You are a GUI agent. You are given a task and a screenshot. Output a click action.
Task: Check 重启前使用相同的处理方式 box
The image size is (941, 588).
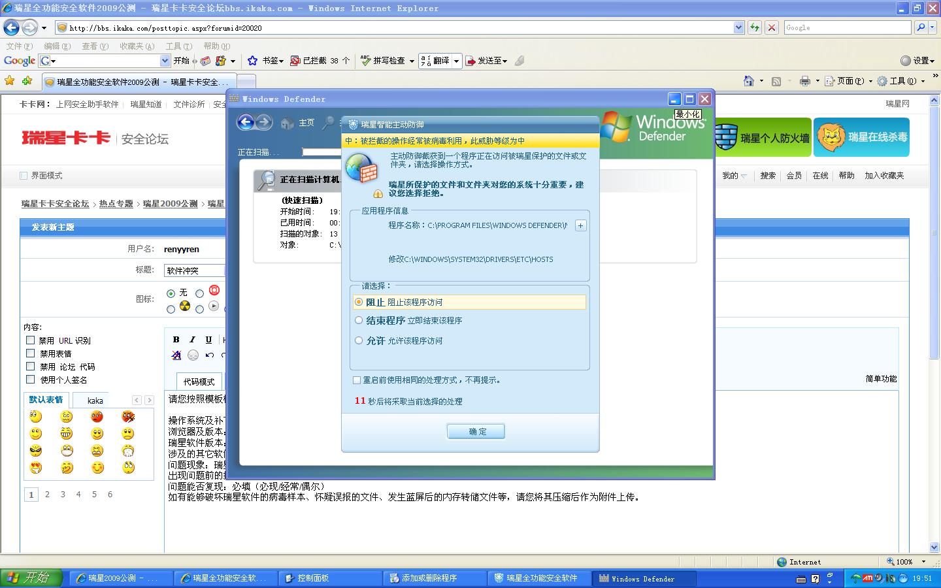click(357, 380)
